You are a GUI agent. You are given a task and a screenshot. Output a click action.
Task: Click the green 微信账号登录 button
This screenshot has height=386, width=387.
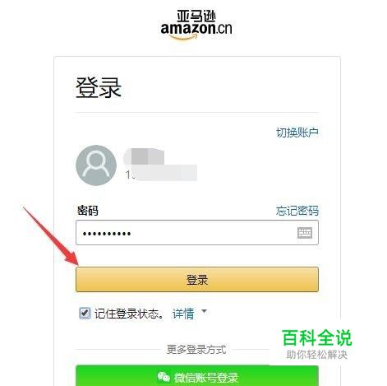tap(197, 375)
